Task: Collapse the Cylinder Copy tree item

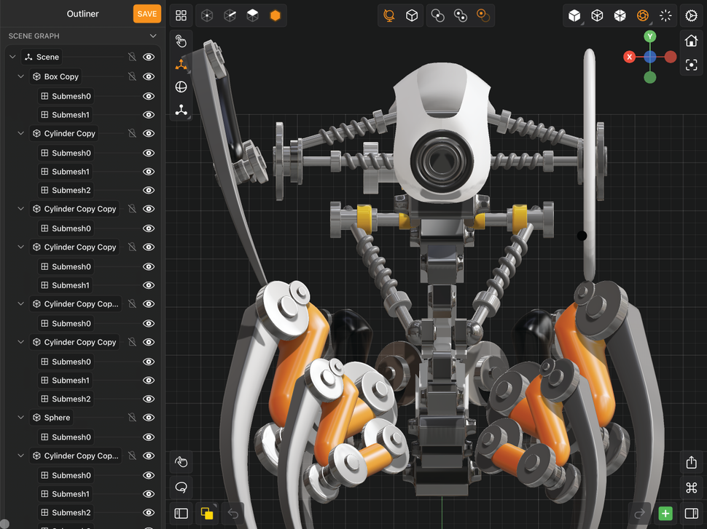Action: click(20, 133)
